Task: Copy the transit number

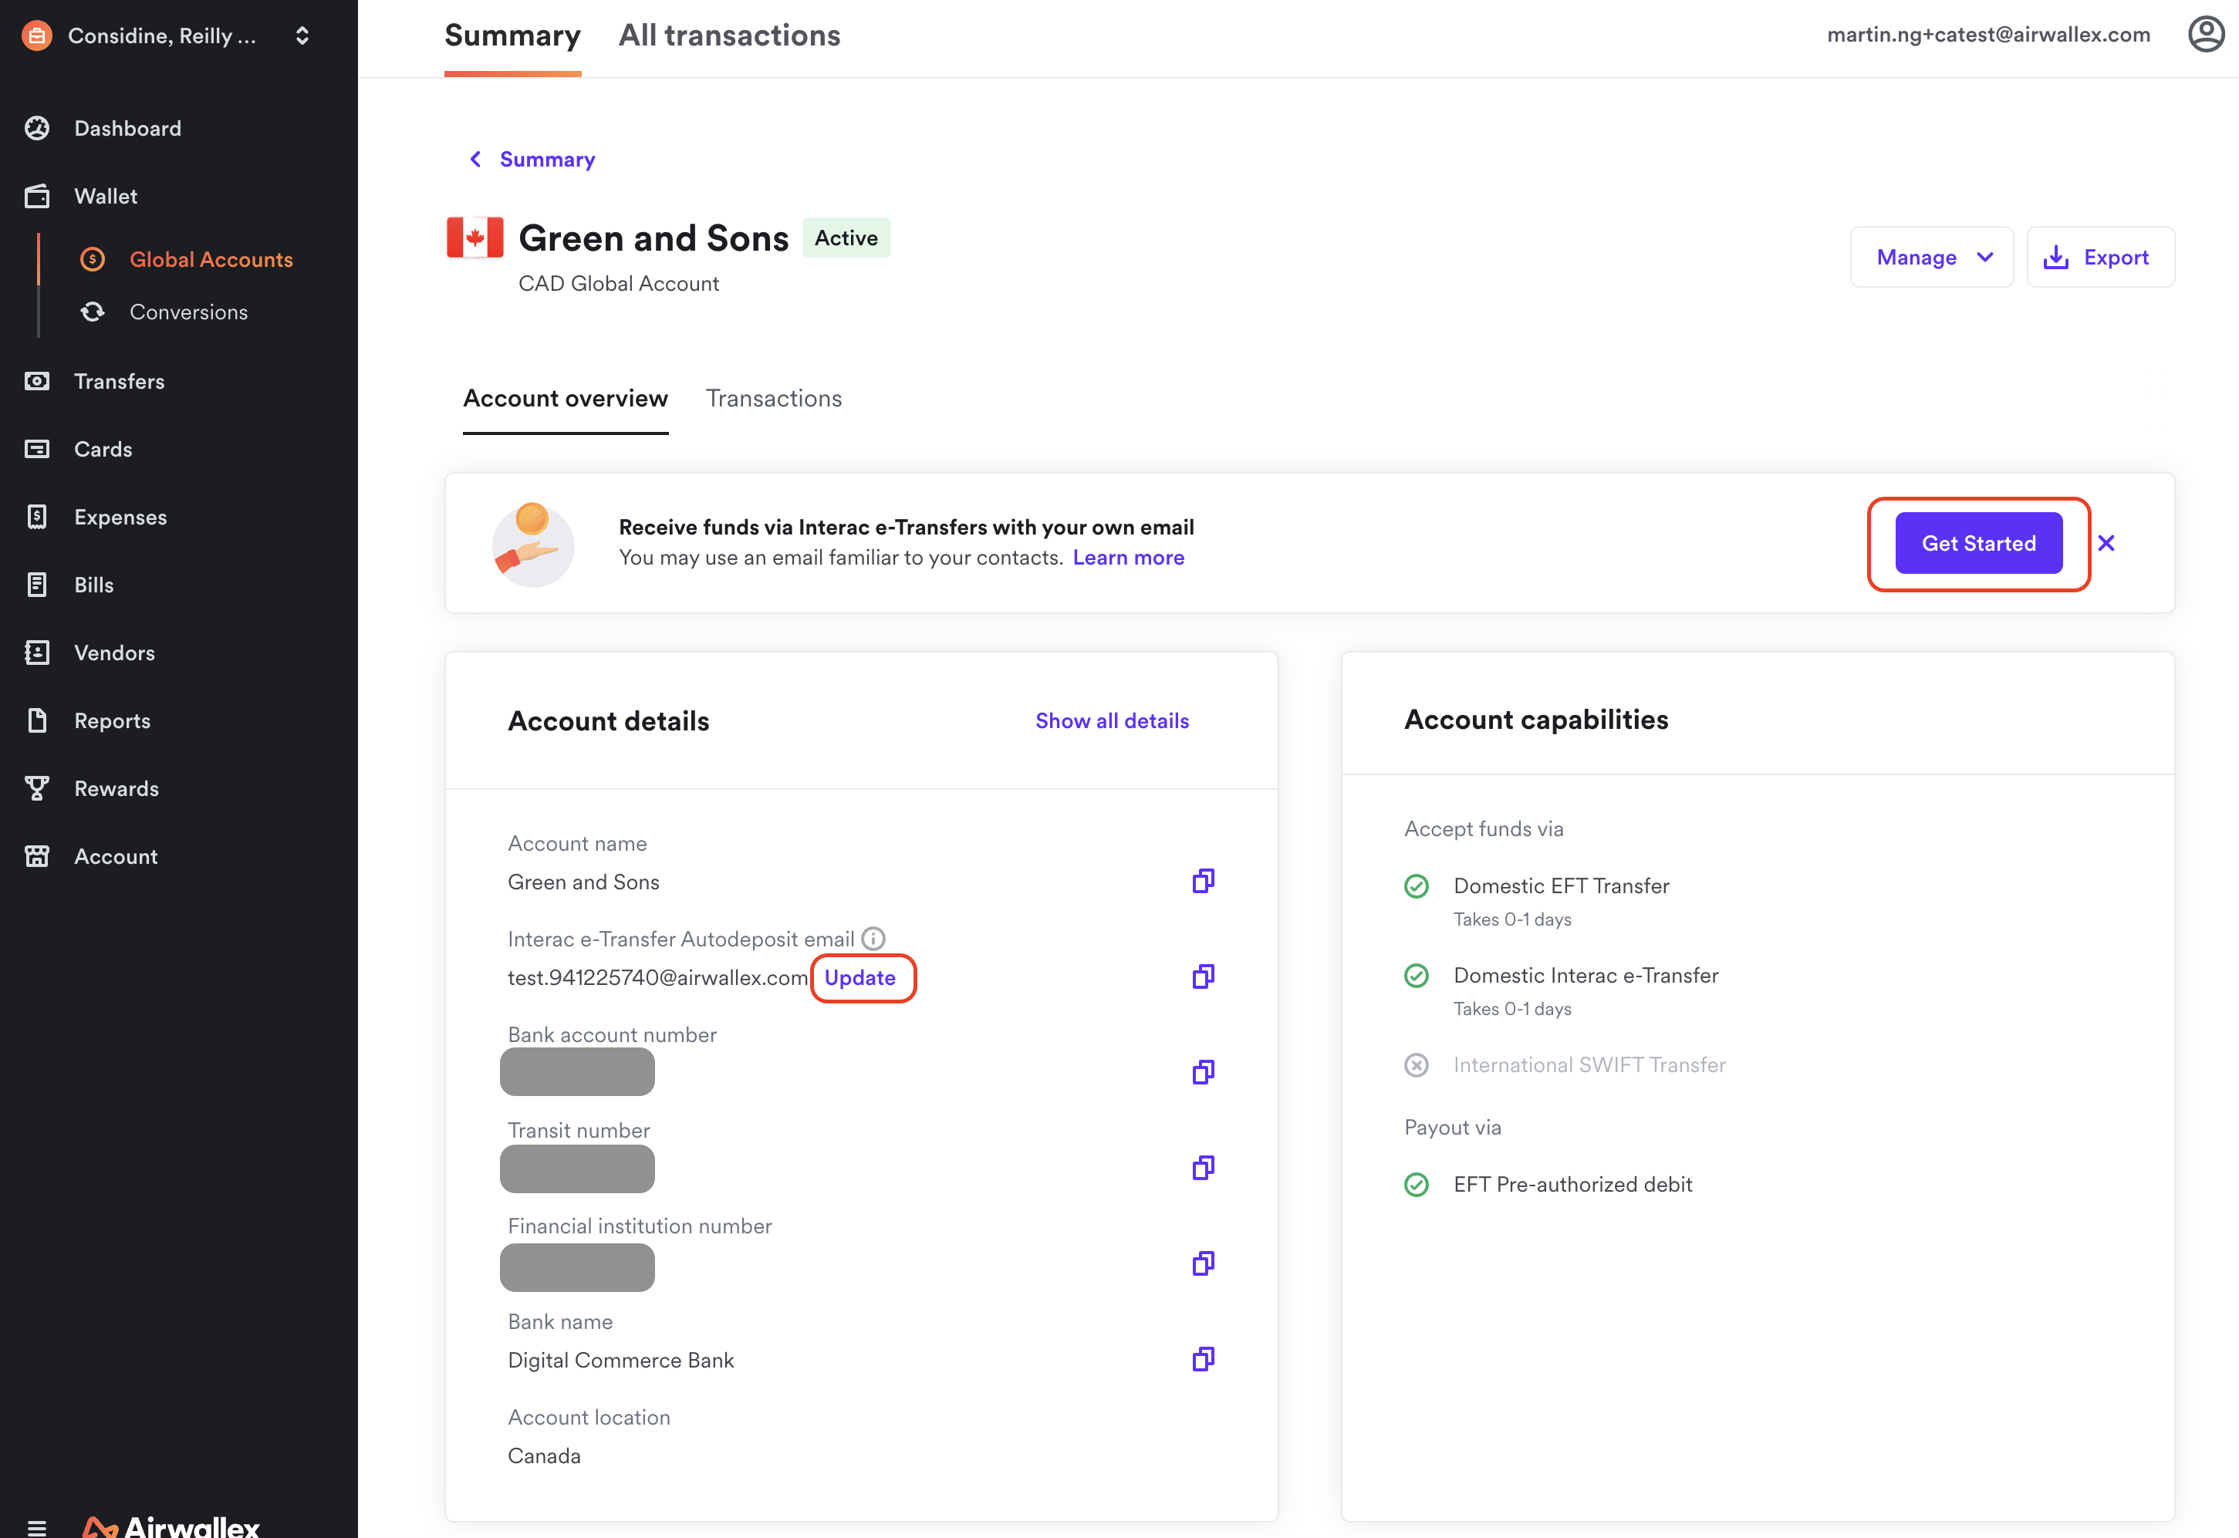Action: (x=1202, y=1168)
